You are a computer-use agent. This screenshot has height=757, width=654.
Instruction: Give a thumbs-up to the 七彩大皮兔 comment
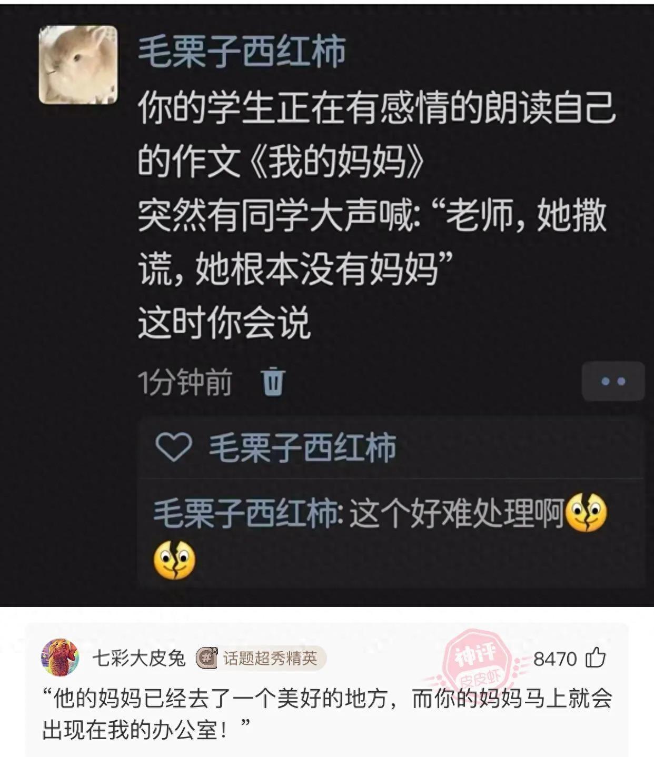tap(596, 658)
